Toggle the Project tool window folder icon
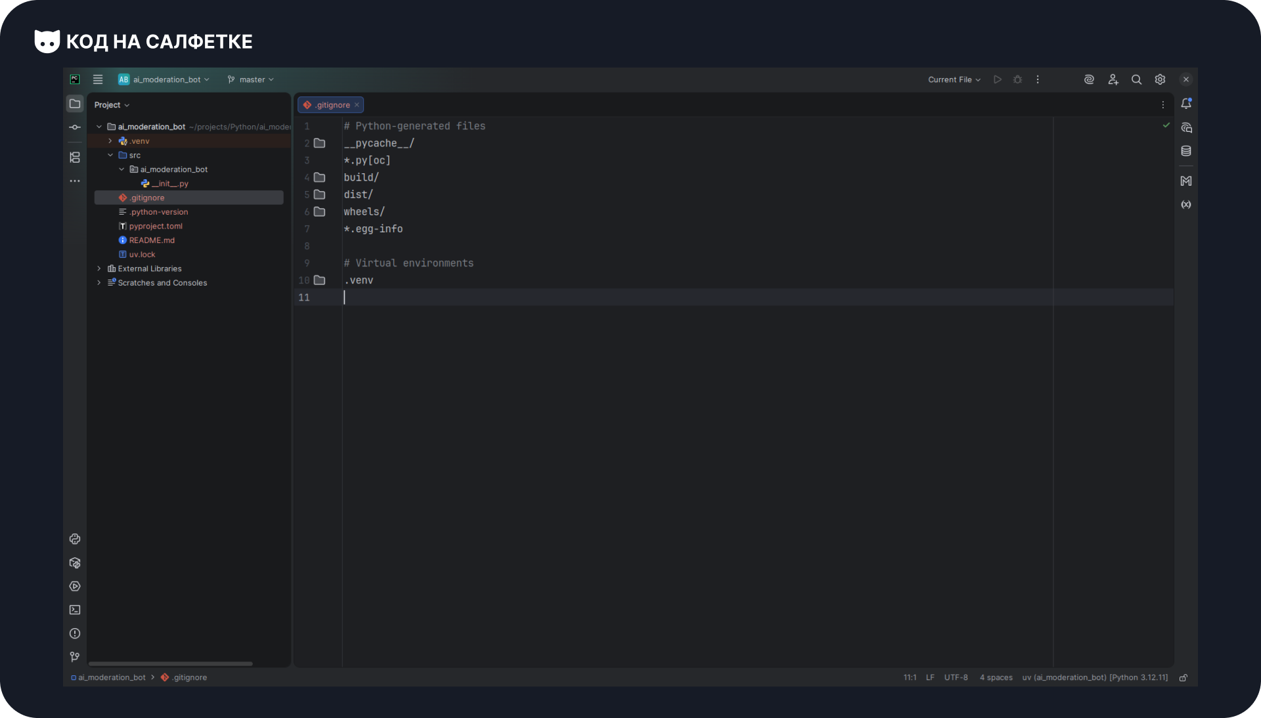1261x718 pixels. coord(75,104)
